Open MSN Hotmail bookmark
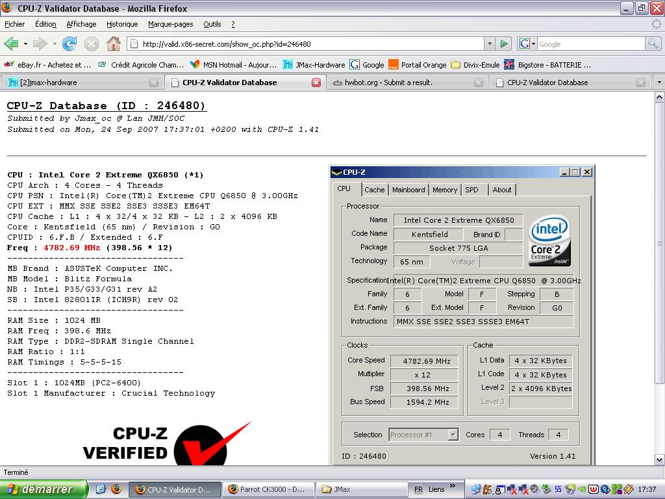665x499 pixels. pyautogui.click(x=233, y=65)
